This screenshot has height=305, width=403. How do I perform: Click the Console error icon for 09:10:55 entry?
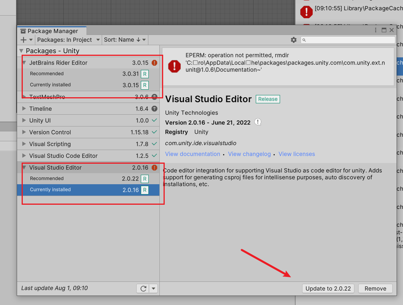pos(306,12)
